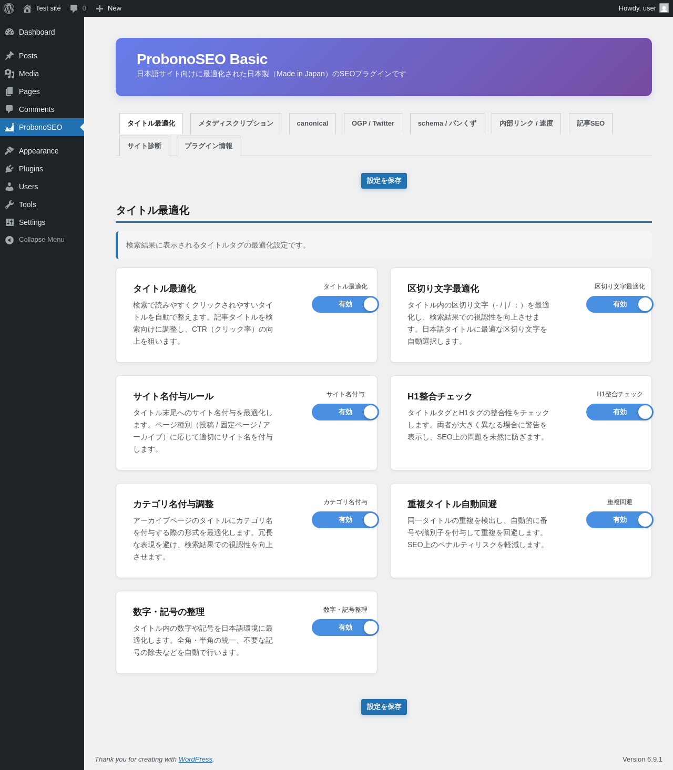The height and width of the screenshot is (770, 673).
Task: Open the Comments menu item
Action: (x=42, y=109)
